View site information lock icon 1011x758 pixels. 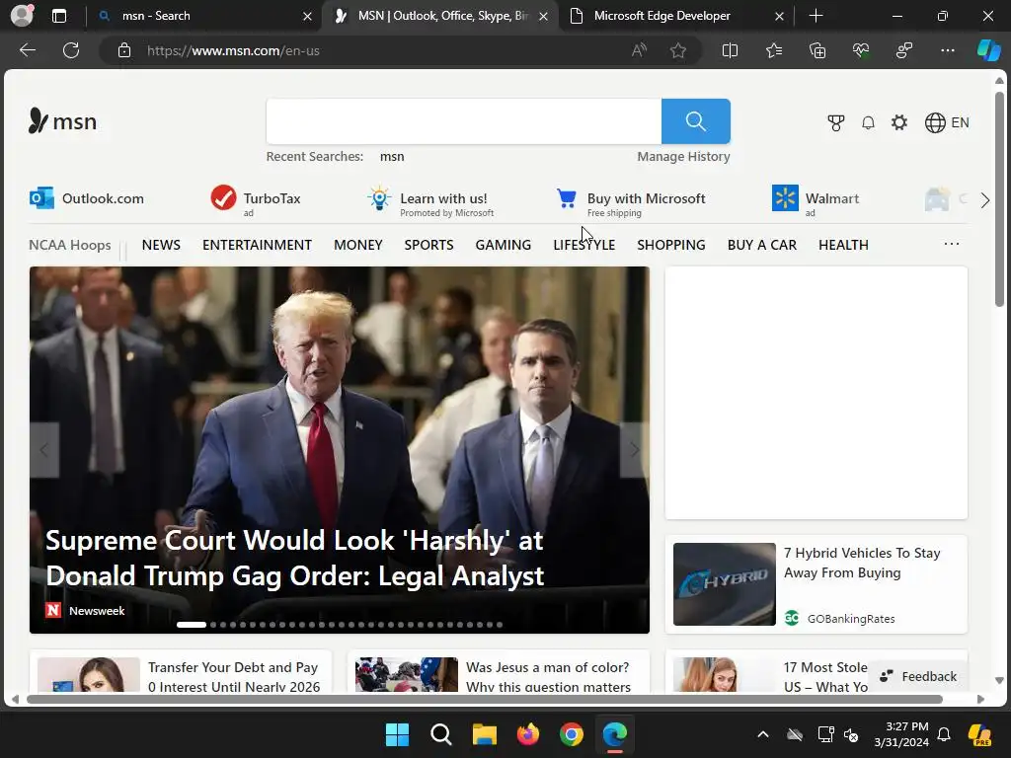click(124, 50)
